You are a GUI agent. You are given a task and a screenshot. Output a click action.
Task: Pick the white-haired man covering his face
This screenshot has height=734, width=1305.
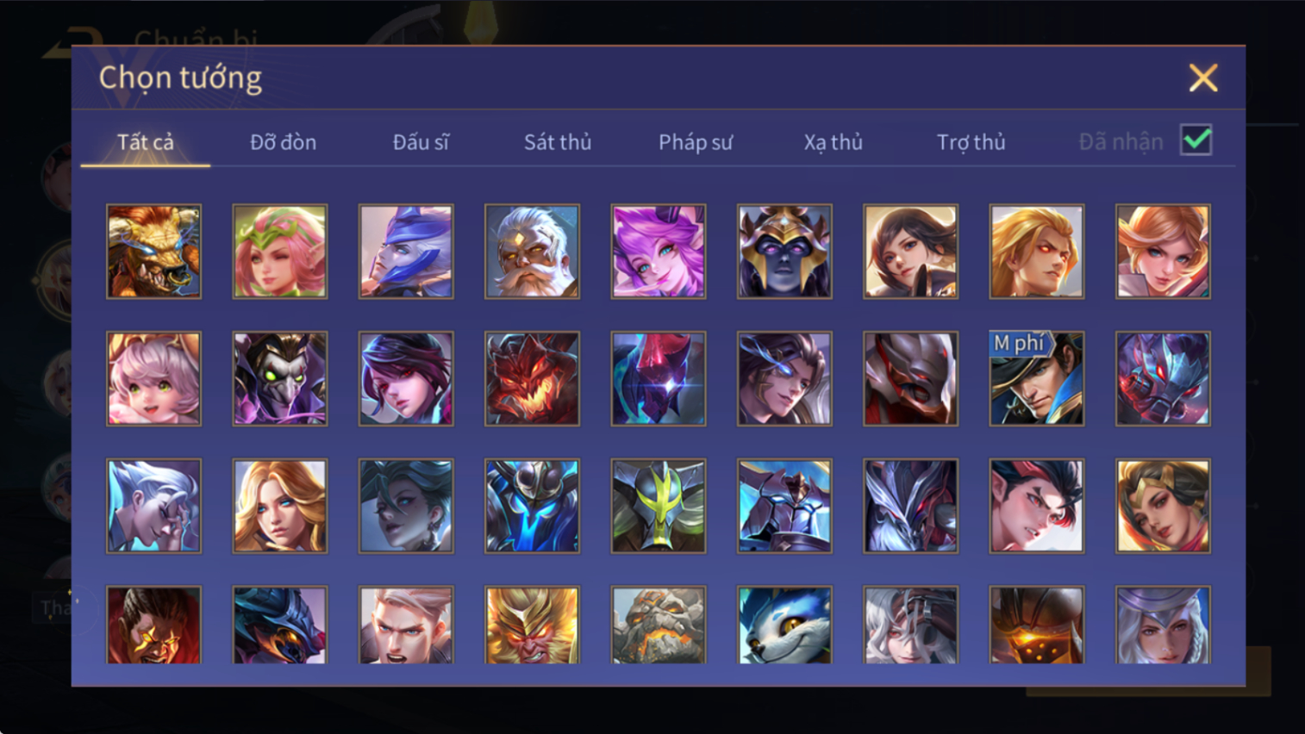[x=153, y=506]
